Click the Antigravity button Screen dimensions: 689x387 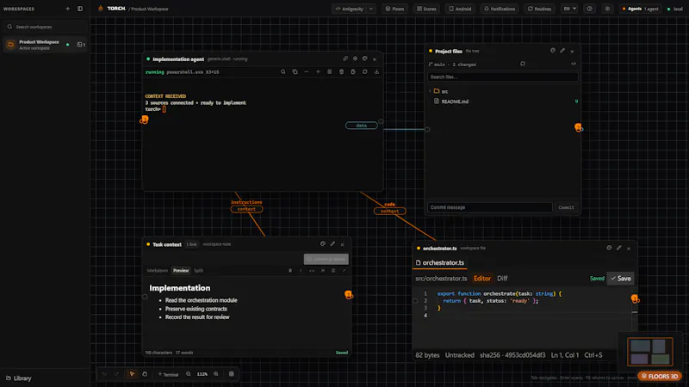[x=351, y=9]
